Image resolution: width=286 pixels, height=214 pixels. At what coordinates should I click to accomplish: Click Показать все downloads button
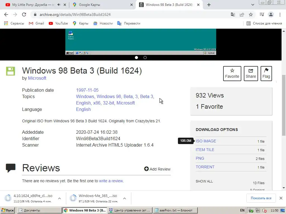[261, 198]
